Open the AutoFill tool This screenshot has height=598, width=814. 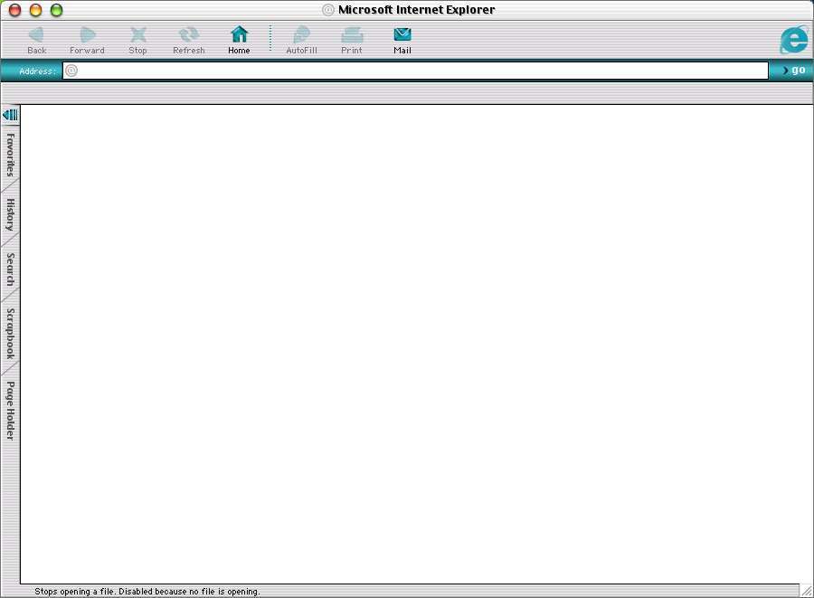pyautogui.click(x=301, y=40)
